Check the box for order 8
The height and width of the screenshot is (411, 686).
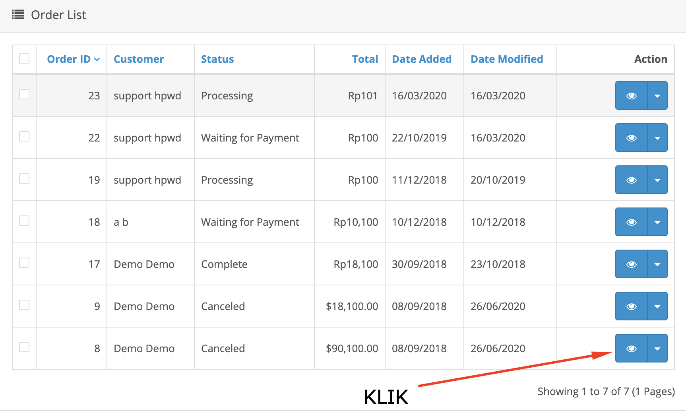point(24,347)
